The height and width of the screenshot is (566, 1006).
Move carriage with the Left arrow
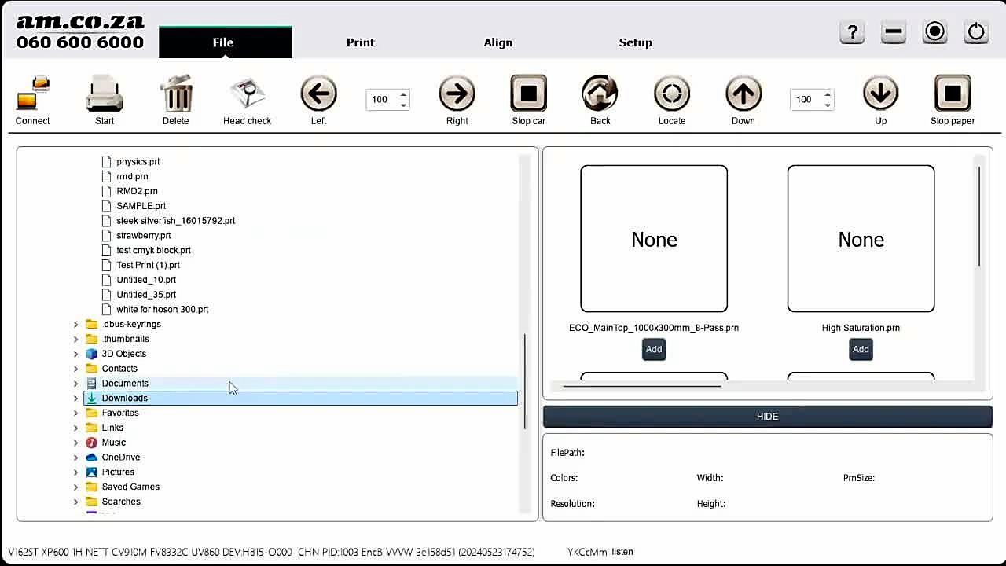click(318, 94)
